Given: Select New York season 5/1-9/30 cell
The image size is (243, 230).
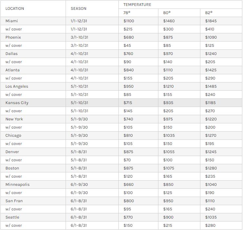Looking at the screenshot, I should [x=79, y=119].
